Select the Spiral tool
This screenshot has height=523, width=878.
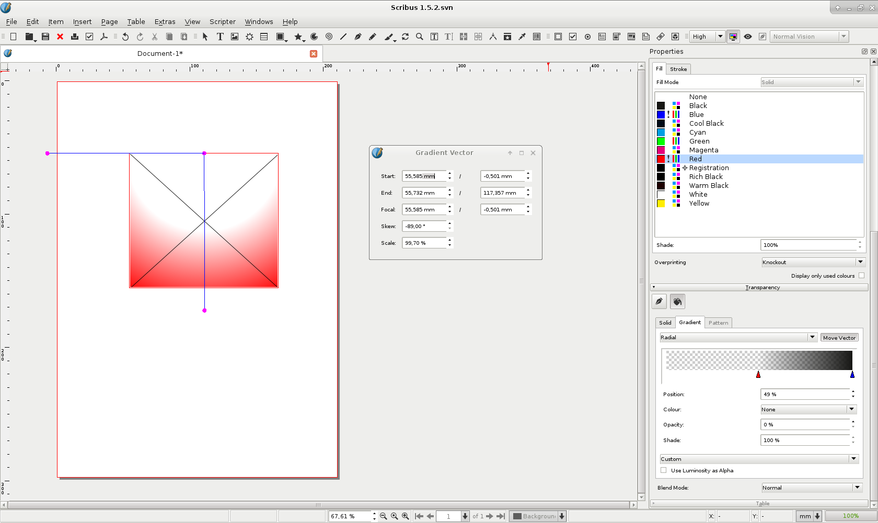pyautogui.click(x=329, y=37)
